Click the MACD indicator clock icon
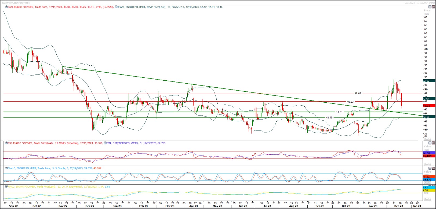436x209 pixels. click(6, 187)
